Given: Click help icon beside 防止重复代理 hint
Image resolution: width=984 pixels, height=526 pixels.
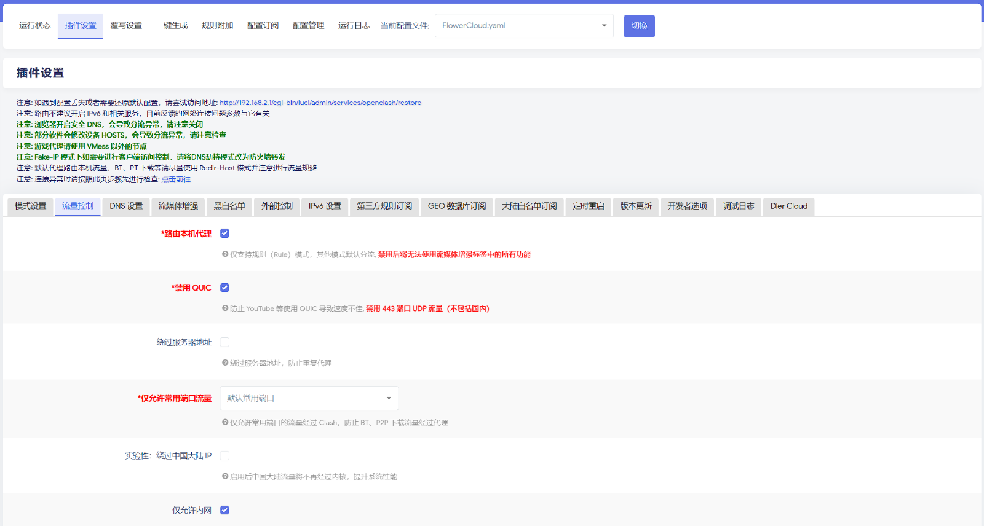Looking at the screenshot, I should click(225, 363).
